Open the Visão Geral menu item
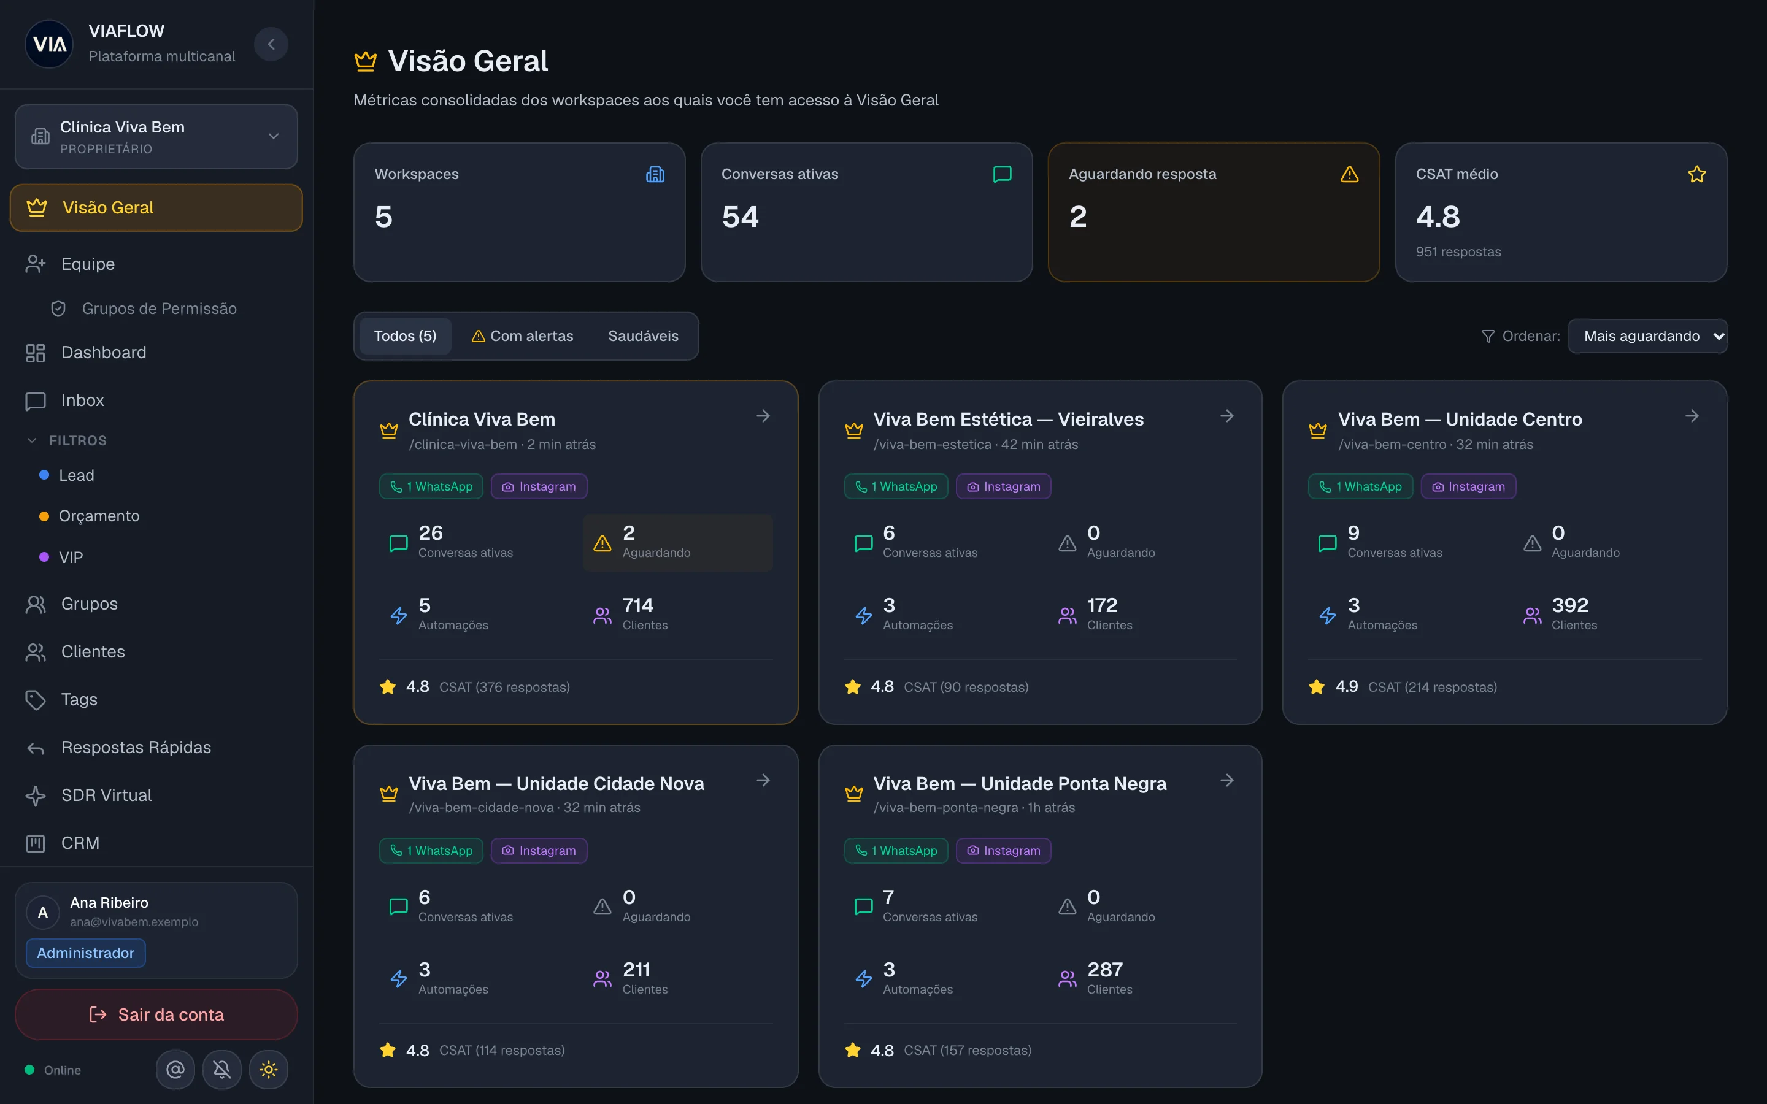Screen dimensions: 1767x1104 (156, 207)
